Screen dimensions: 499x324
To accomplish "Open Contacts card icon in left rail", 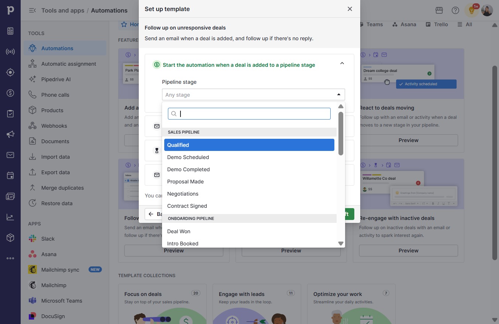I will click(x=10, y=196).
